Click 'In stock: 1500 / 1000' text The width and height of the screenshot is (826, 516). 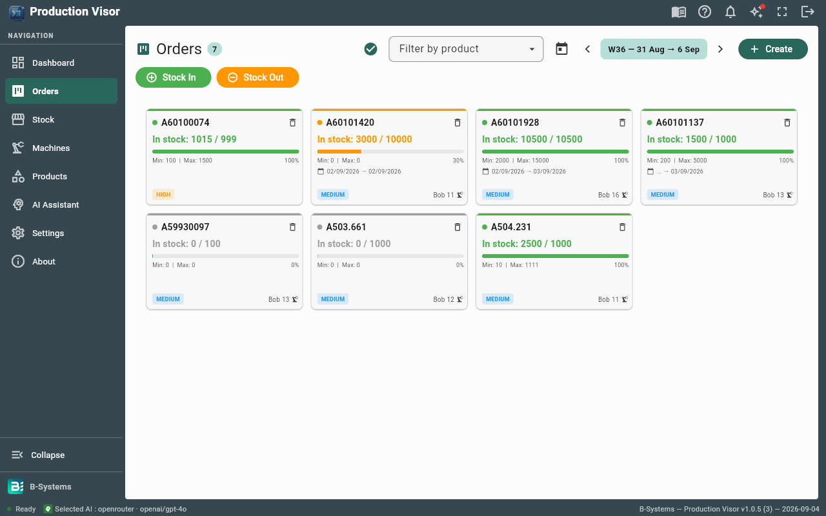692,139
